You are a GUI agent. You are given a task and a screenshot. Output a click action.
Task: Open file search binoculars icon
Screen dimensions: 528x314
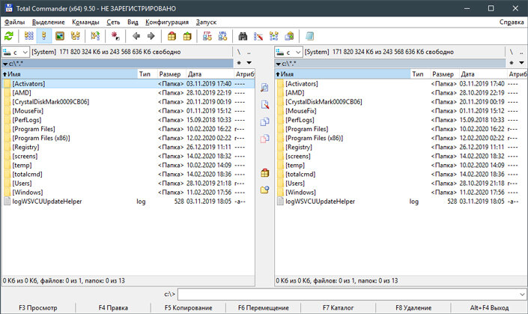243,36
